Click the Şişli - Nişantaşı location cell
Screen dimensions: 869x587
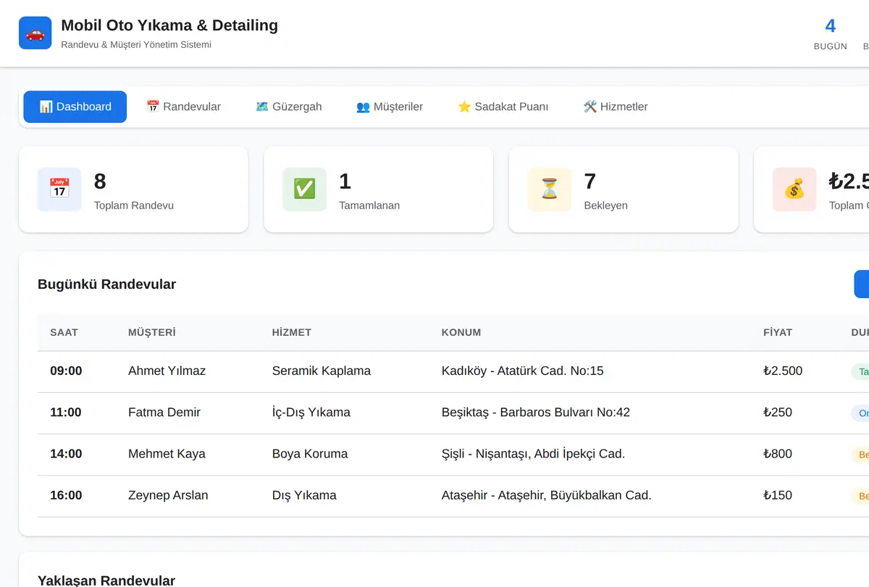click(x=533, y=454)
